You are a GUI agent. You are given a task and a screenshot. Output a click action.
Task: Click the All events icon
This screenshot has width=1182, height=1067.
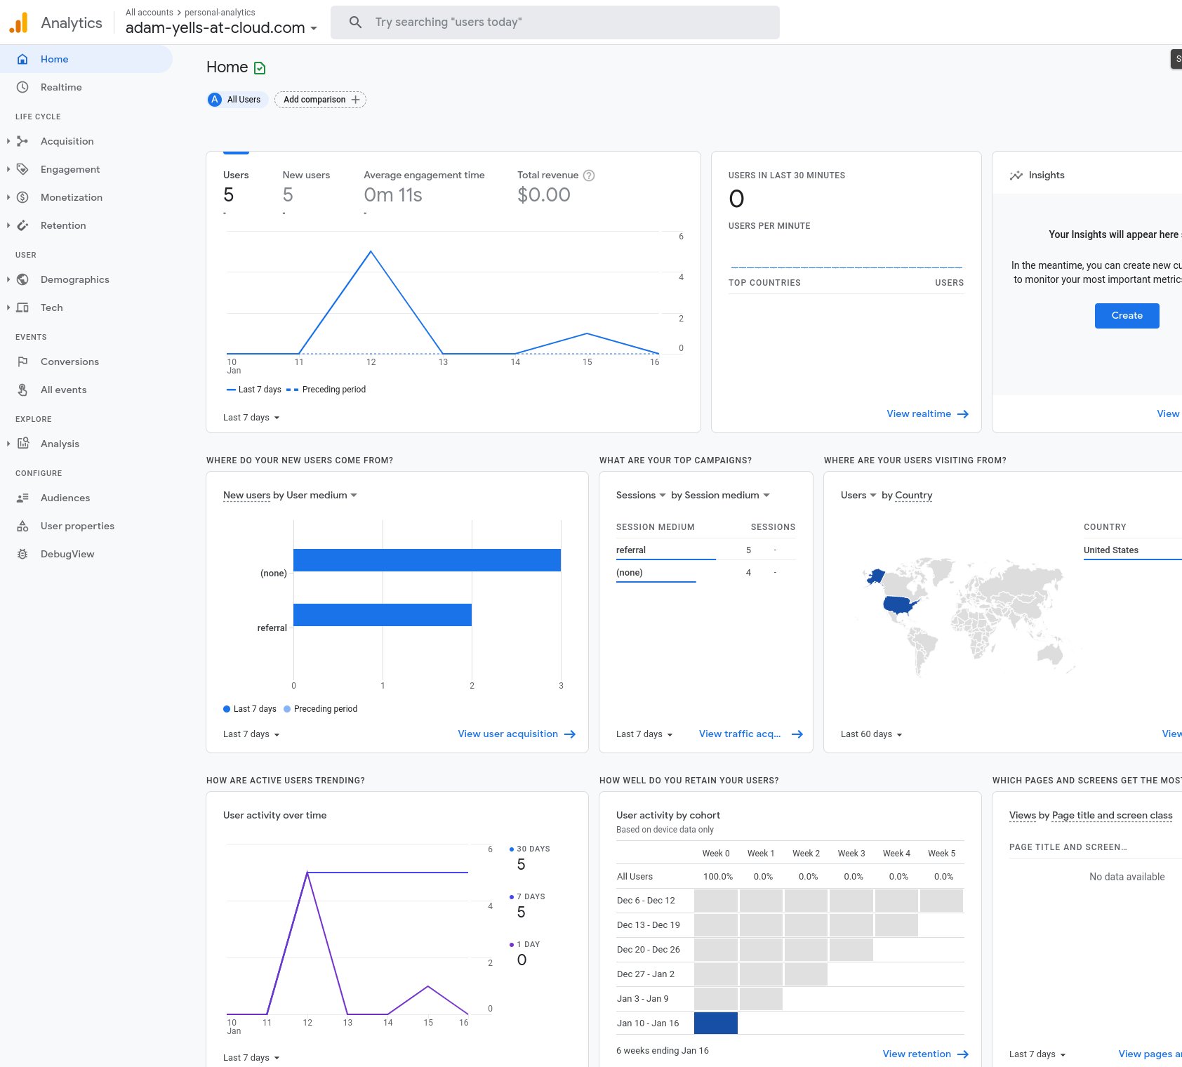coord(22,390)
